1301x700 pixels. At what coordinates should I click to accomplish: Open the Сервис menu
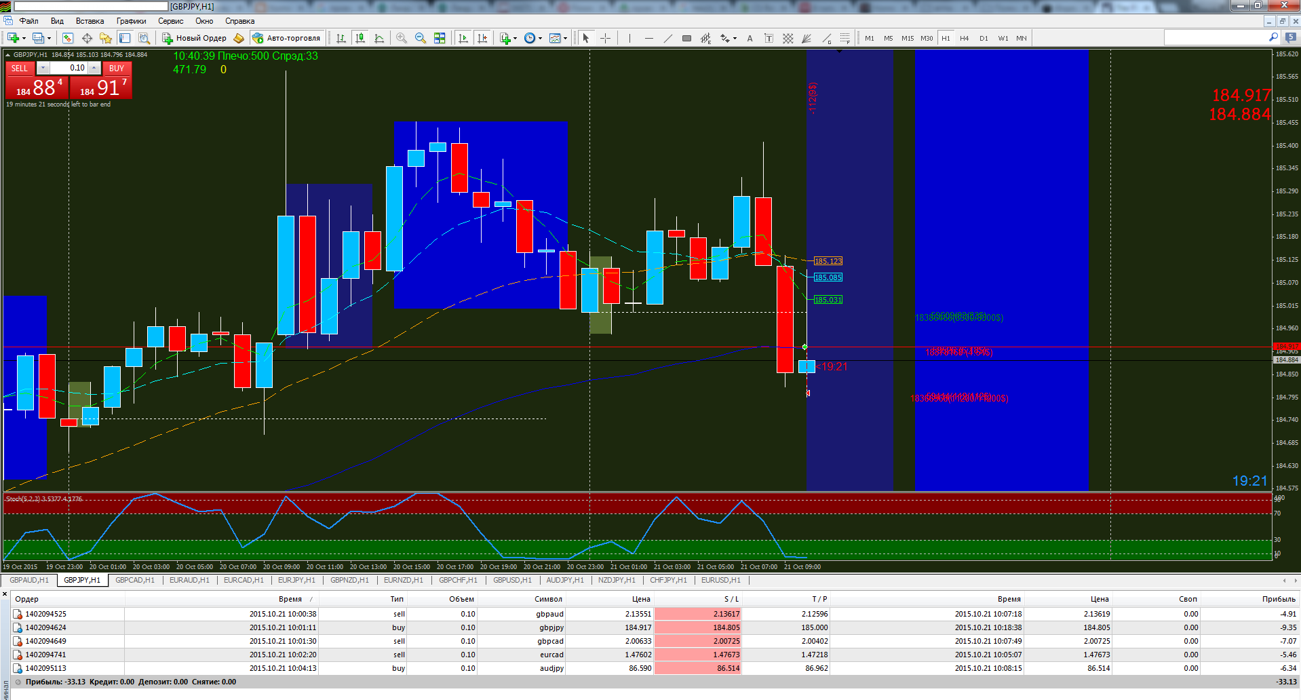170,21
